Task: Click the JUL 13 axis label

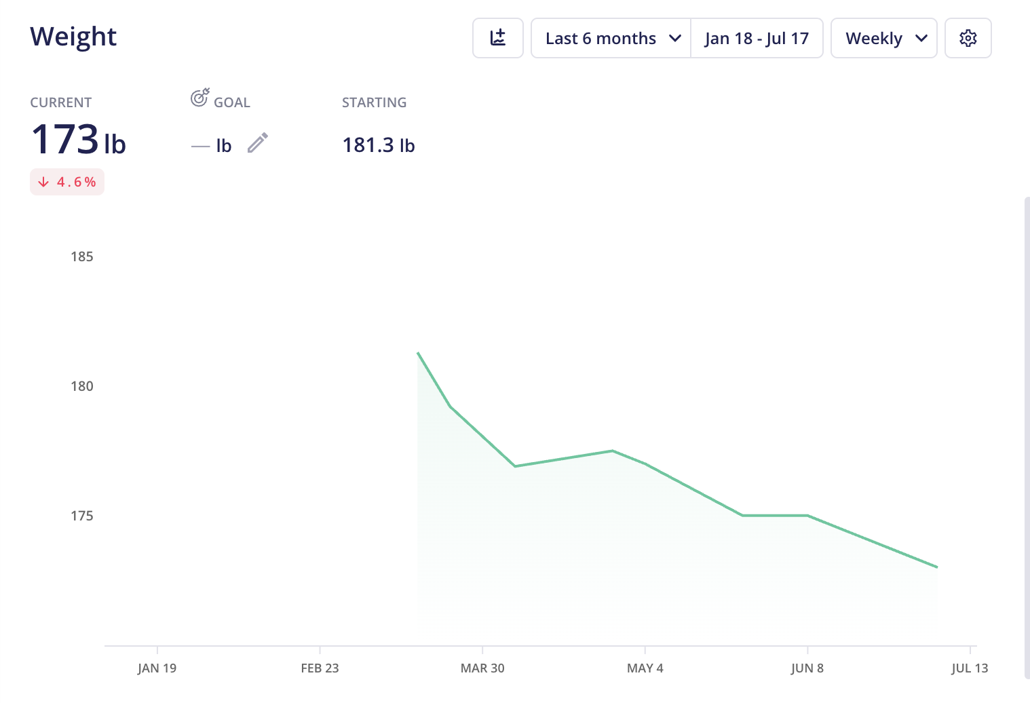Action: click(970, 668)
